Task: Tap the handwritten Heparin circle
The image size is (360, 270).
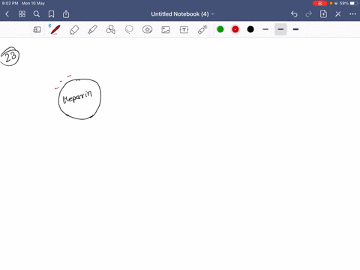Action: point(79,99)
